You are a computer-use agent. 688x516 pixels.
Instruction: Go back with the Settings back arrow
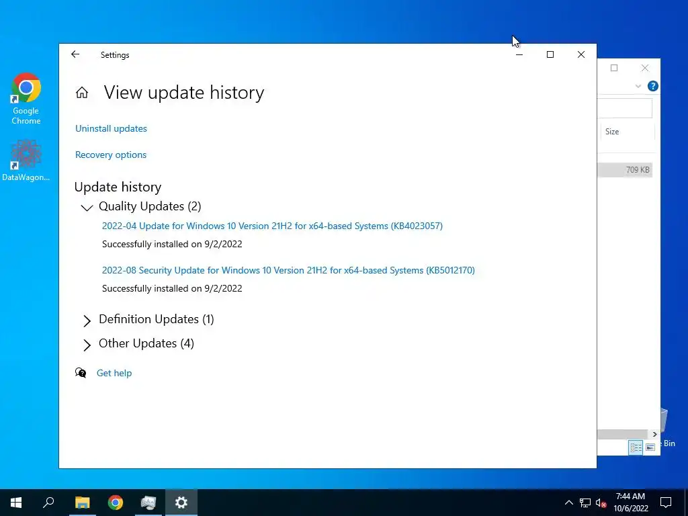(75, 54)
